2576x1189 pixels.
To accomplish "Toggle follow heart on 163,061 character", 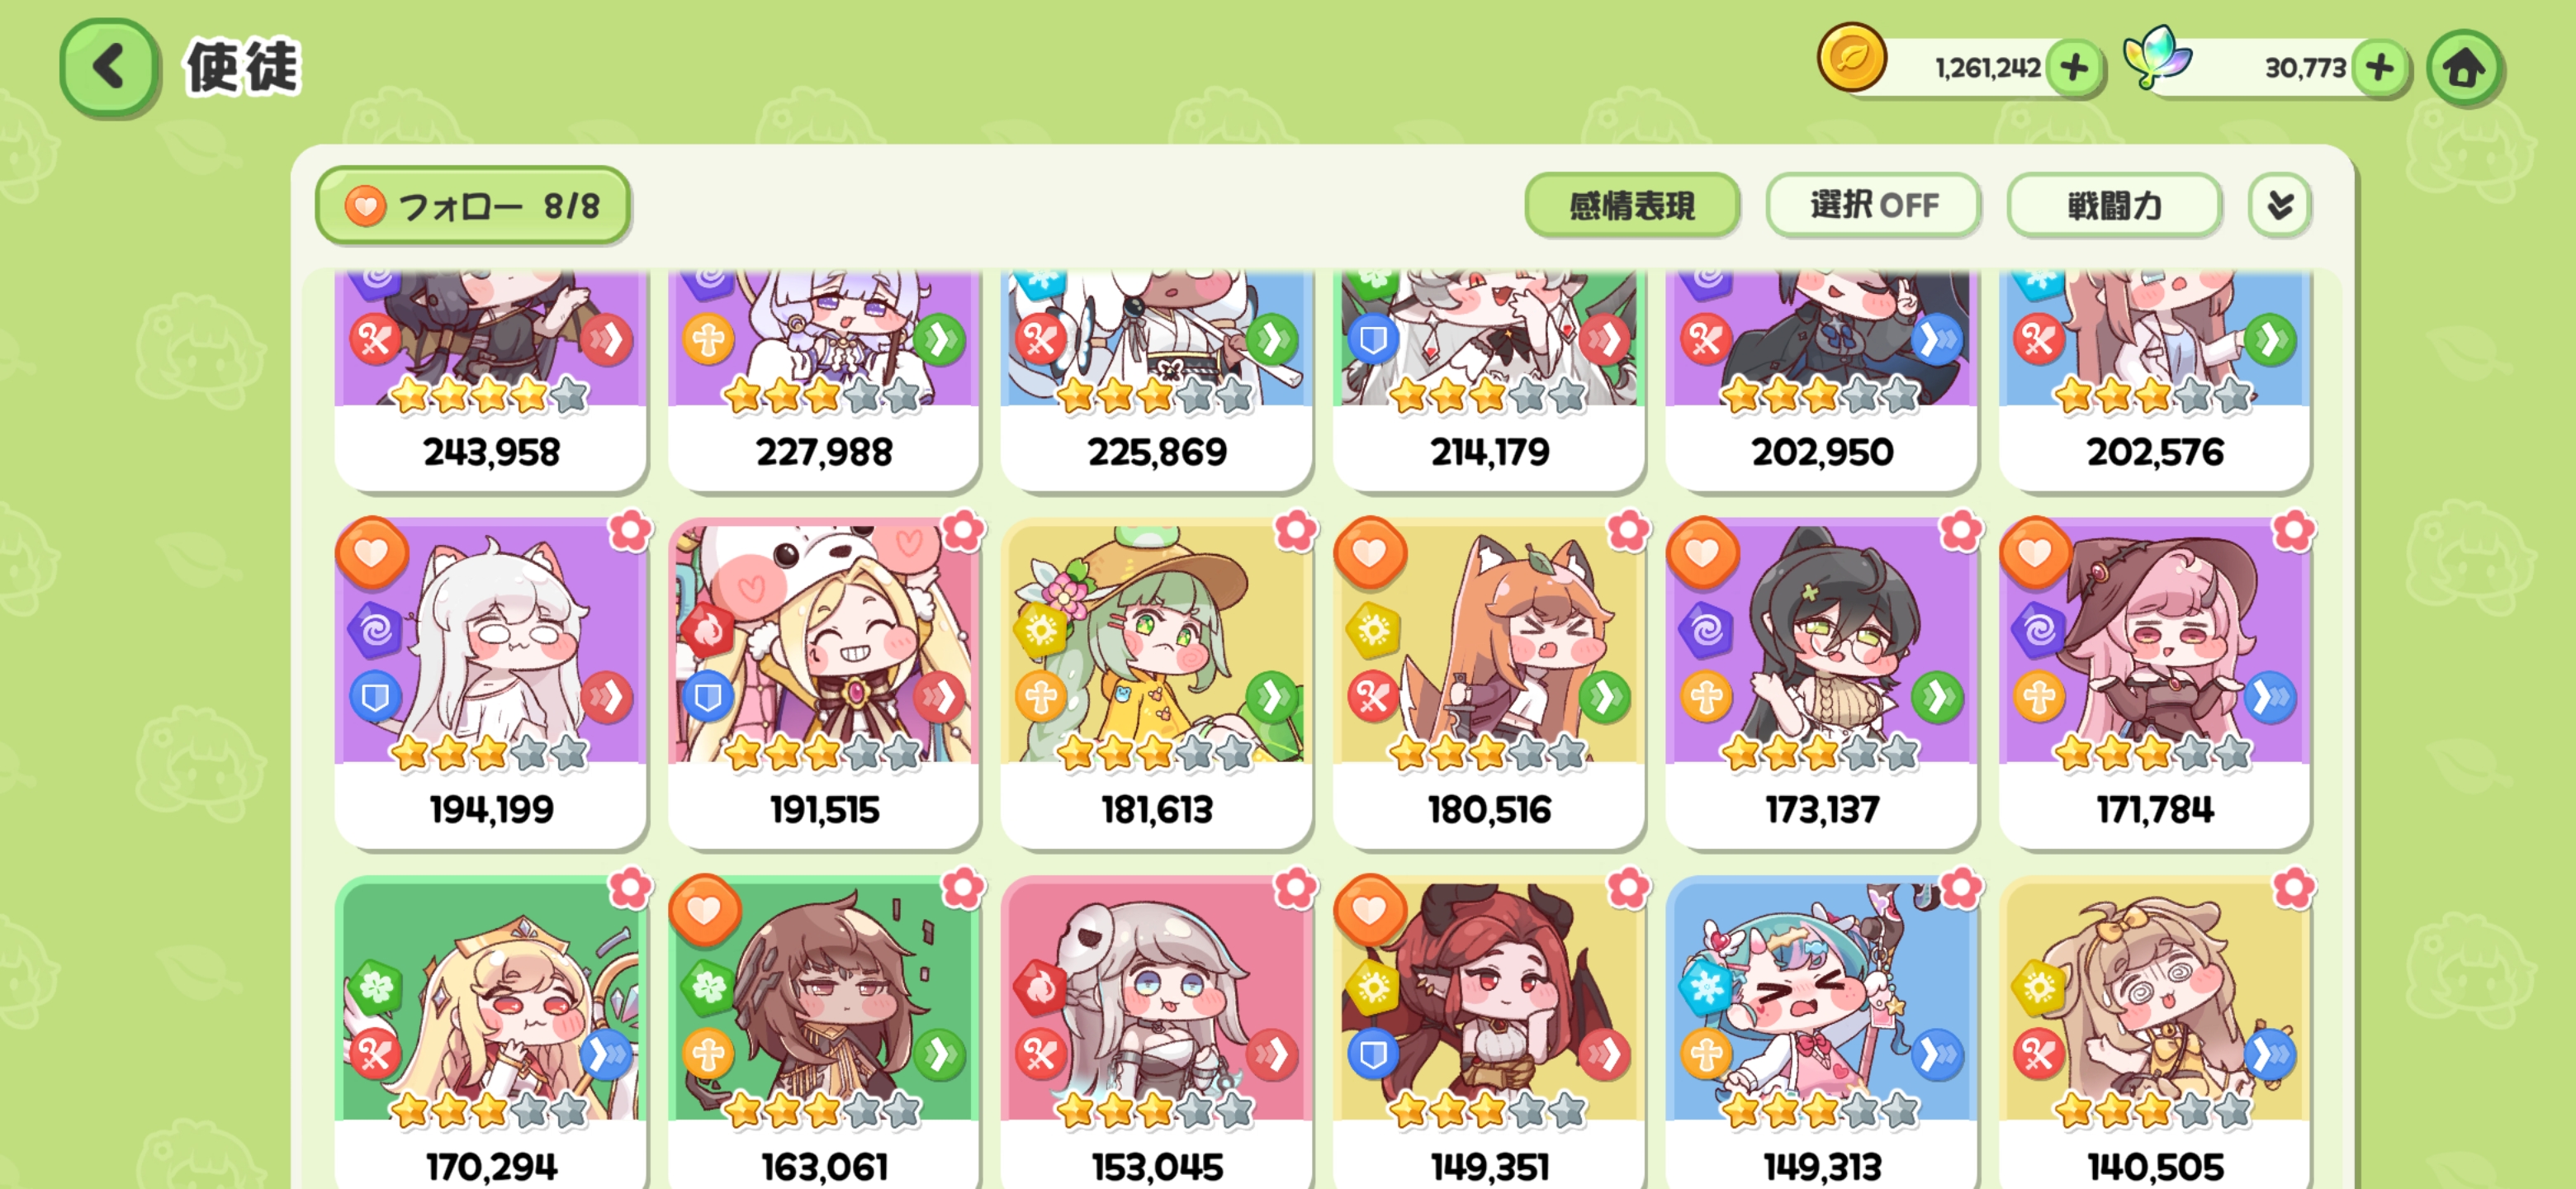I will coord(704,910).
